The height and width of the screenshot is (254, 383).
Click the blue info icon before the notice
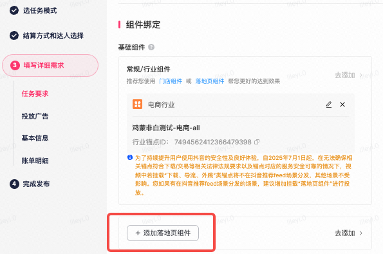coord(130,157)
